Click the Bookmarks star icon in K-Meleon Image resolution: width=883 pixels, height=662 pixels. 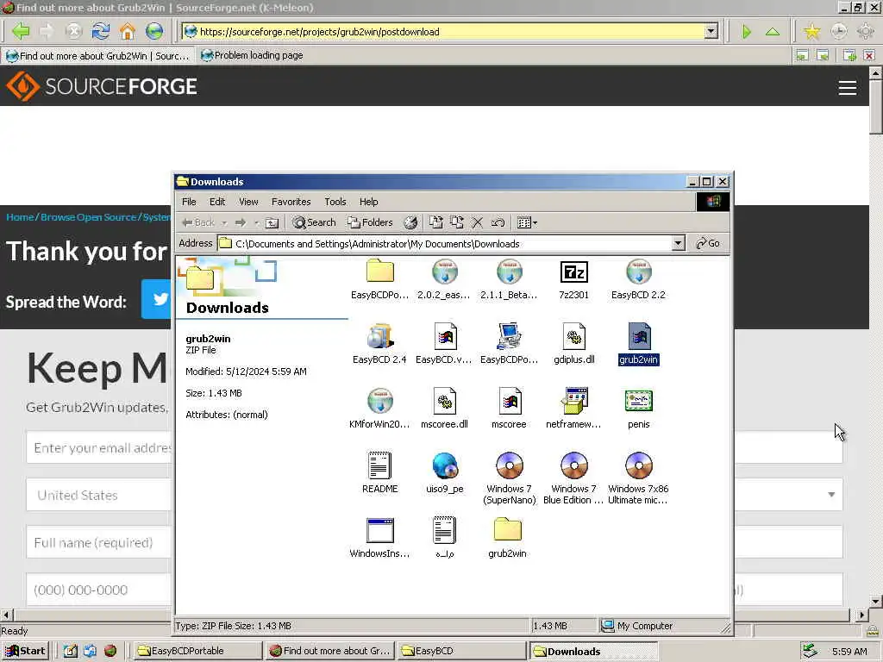(x=811, y=31)
